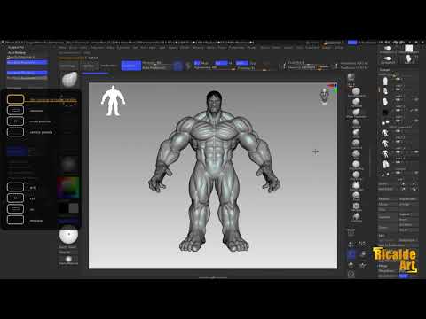Pick the top brush sphere beside the canvas
Screen dimensions: 426x319
pyautogui.click(x=351, y=77)
